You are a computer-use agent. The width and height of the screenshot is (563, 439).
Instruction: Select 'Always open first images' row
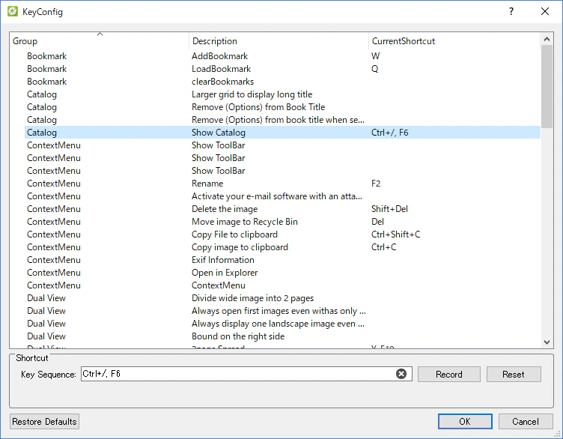coord(282,311)
